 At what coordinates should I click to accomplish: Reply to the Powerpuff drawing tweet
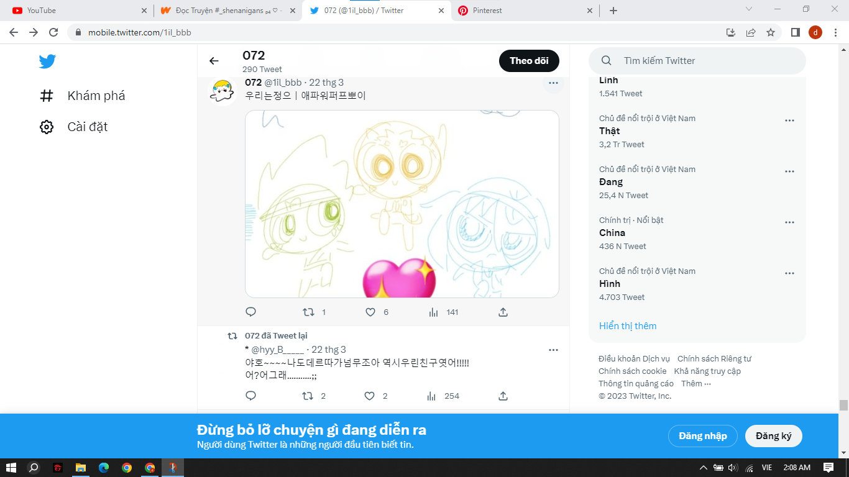click(251, 312)
